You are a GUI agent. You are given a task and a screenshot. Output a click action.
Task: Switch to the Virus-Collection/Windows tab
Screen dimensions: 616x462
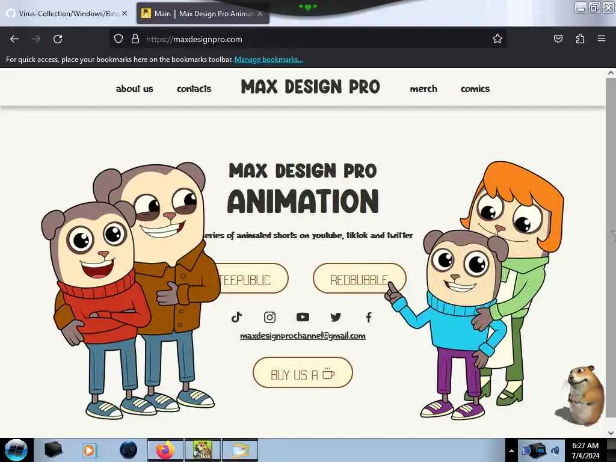[x=67, y=13]
